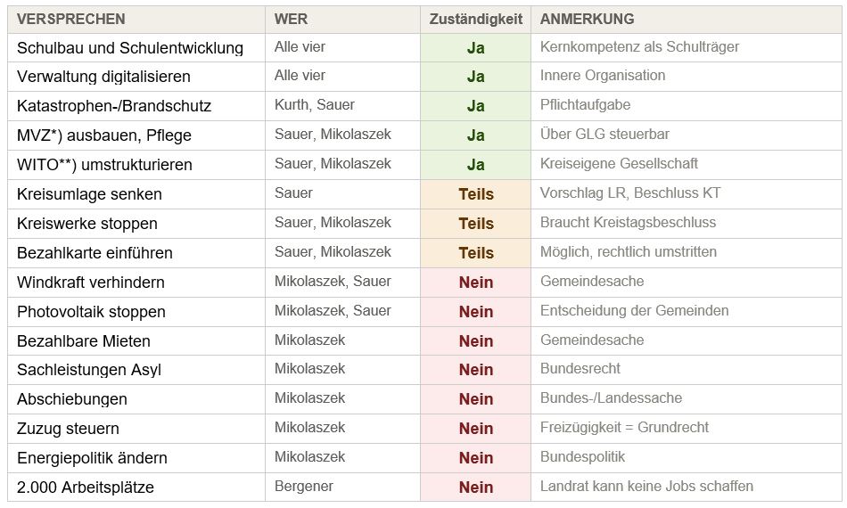Image resolution: width=847 pixels, height=508 pixels.
Task: Select the 'Verwaltung digitalisieren' cell
Action: [103, 77]
